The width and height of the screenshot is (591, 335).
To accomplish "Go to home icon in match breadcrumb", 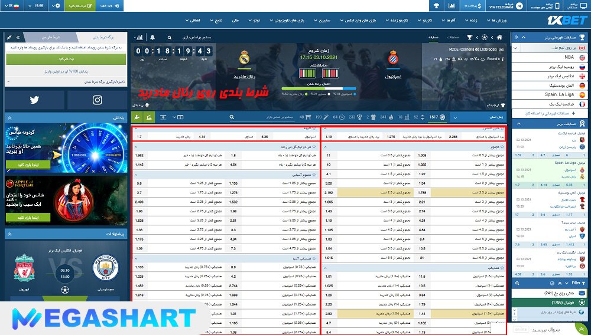I will pyautogui.click(x=499, y=37).
